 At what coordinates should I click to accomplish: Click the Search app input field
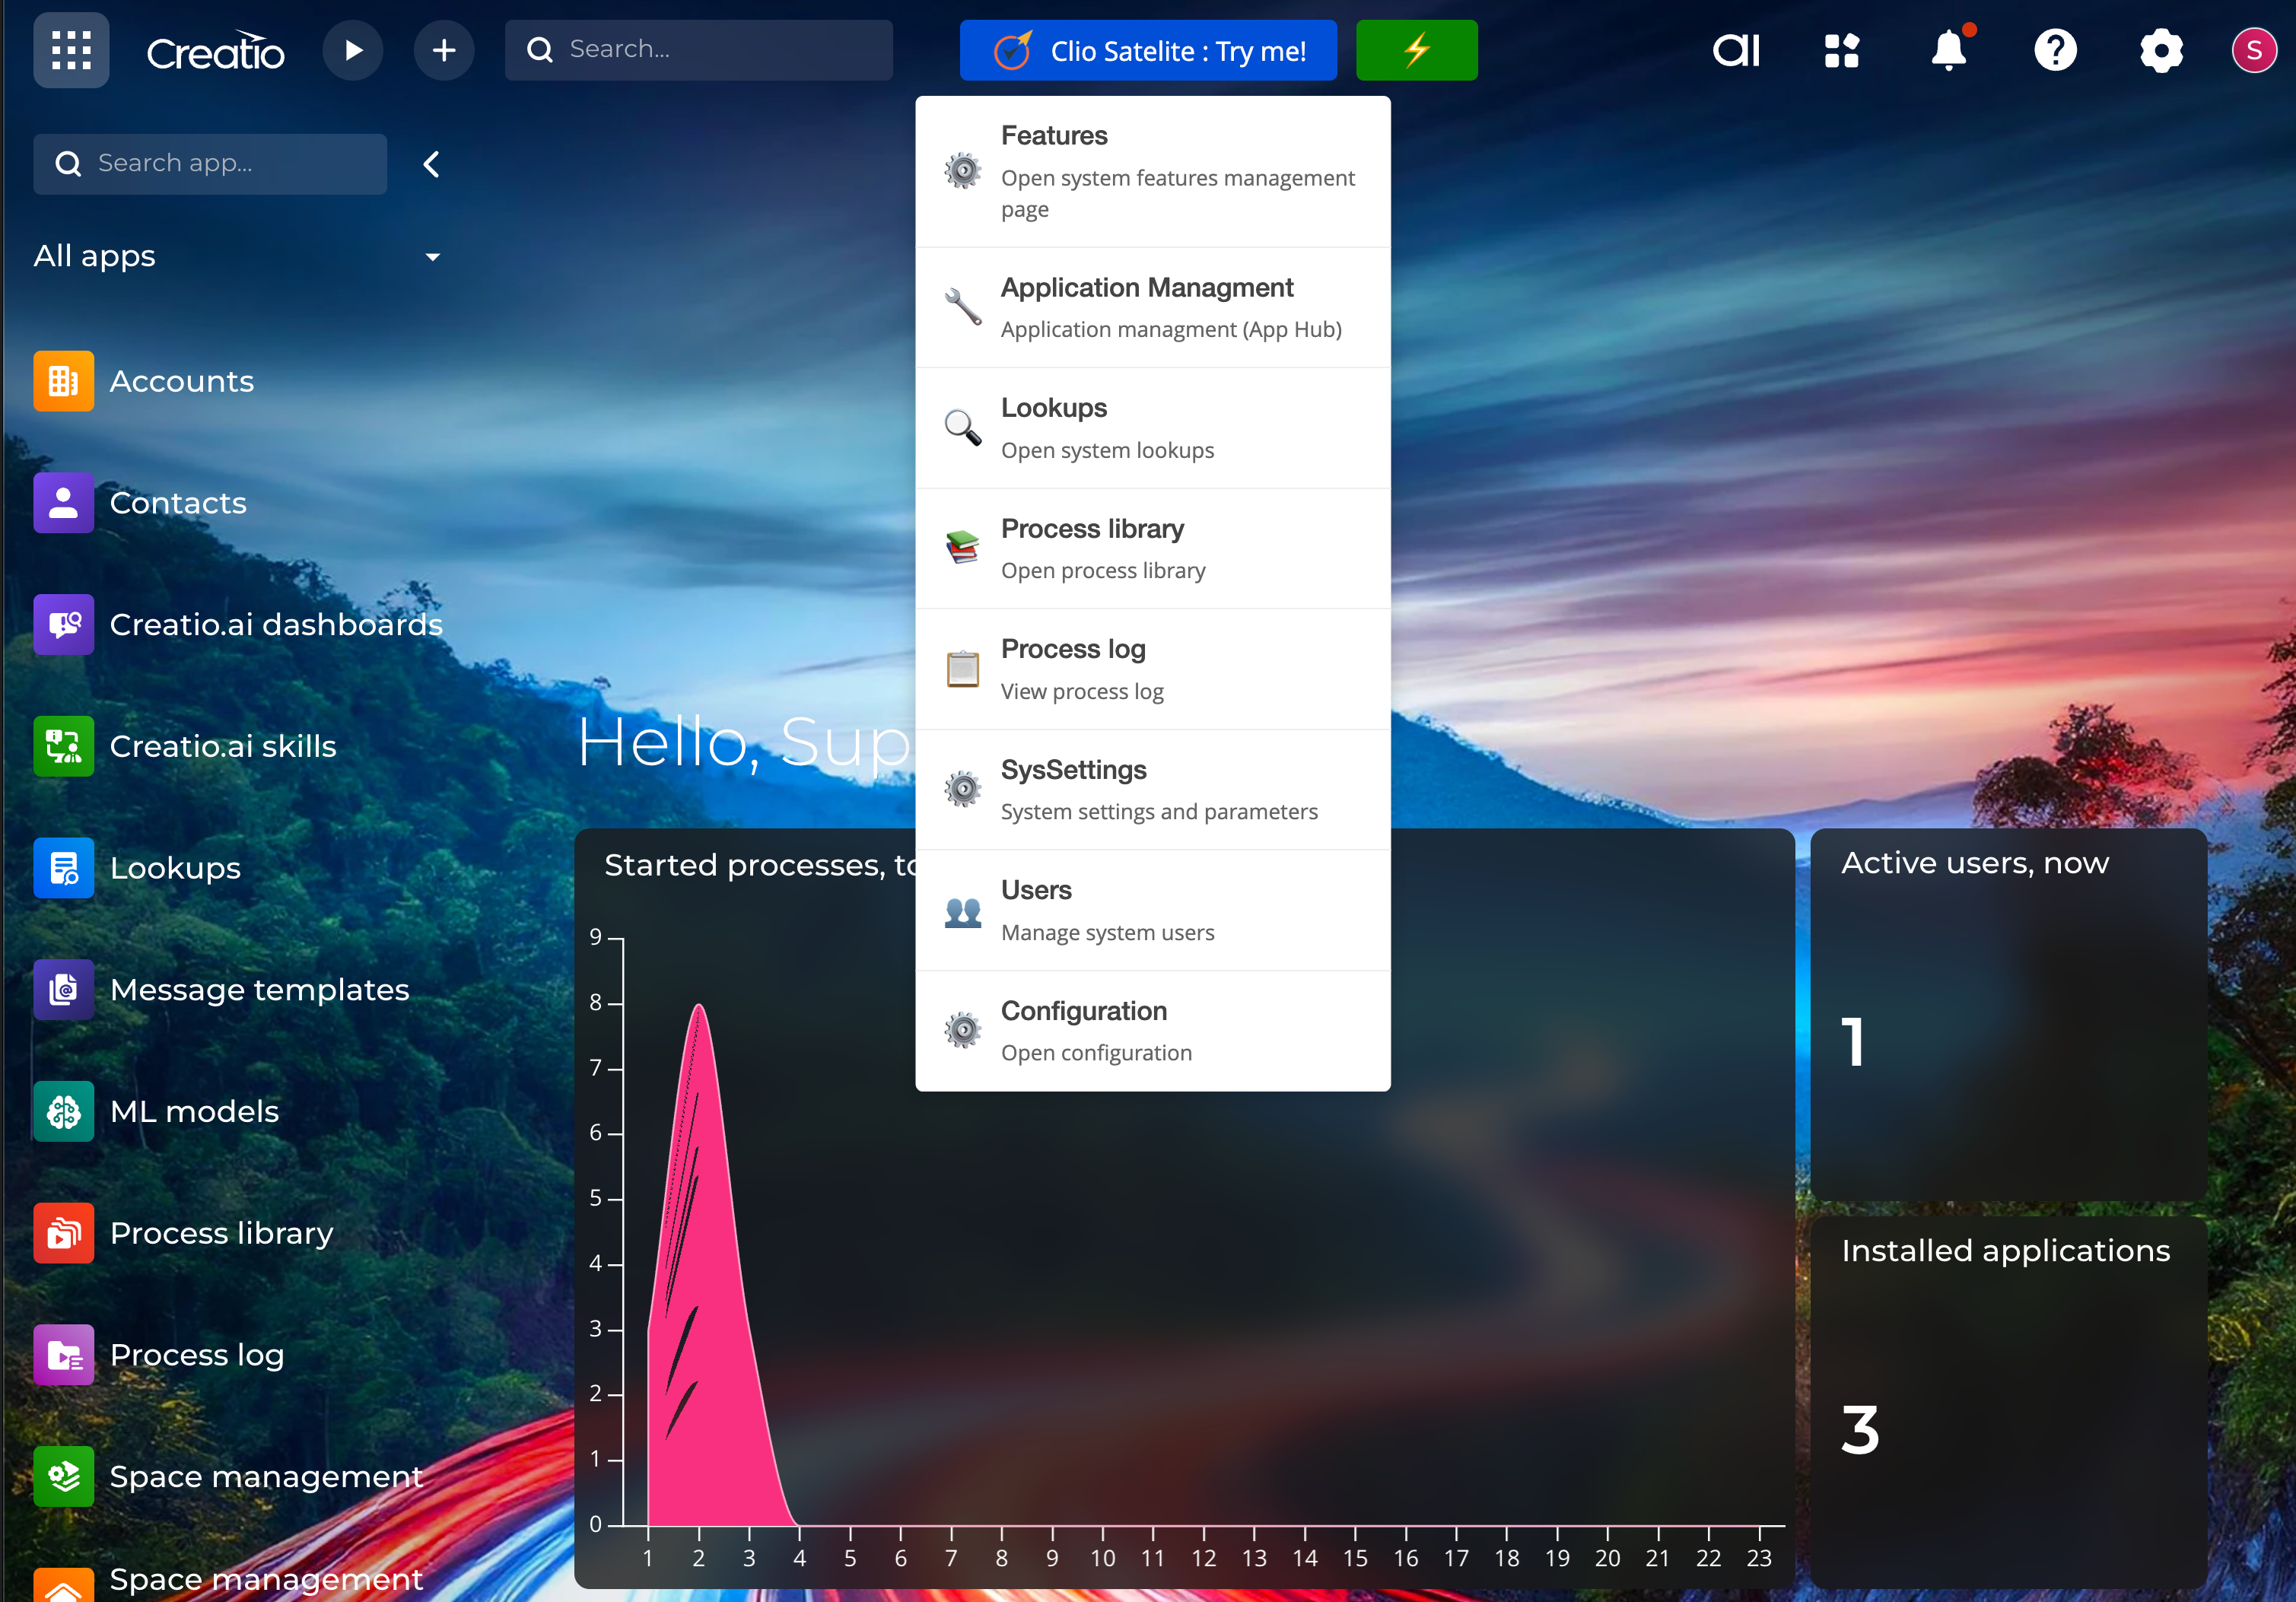(x=210, y=164)
